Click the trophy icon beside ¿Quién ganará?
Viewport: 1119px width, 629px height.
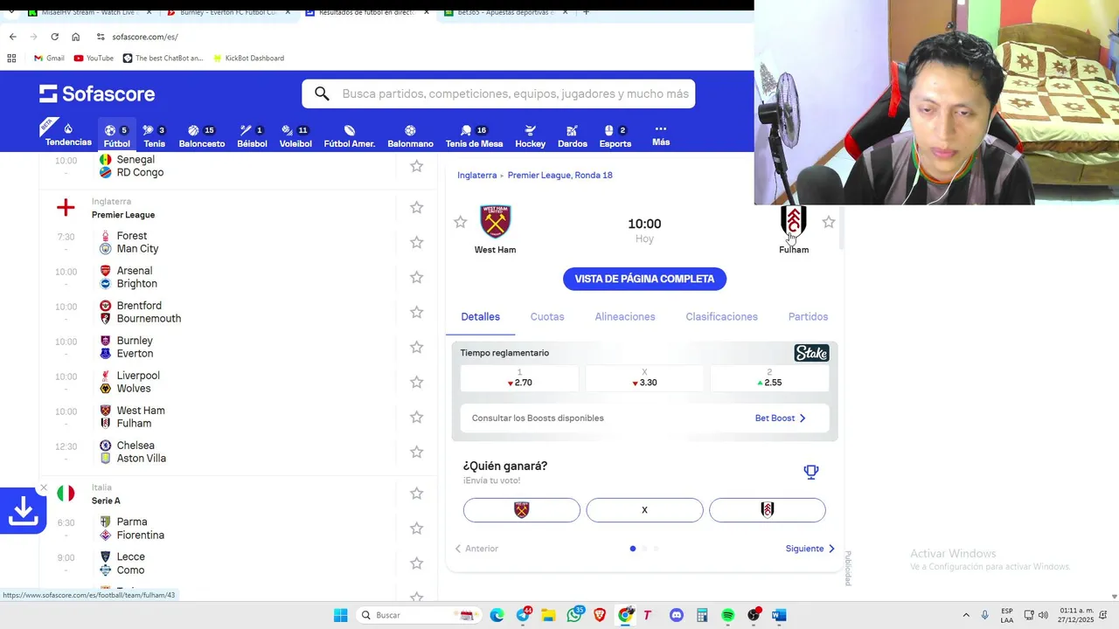[811, 472]
